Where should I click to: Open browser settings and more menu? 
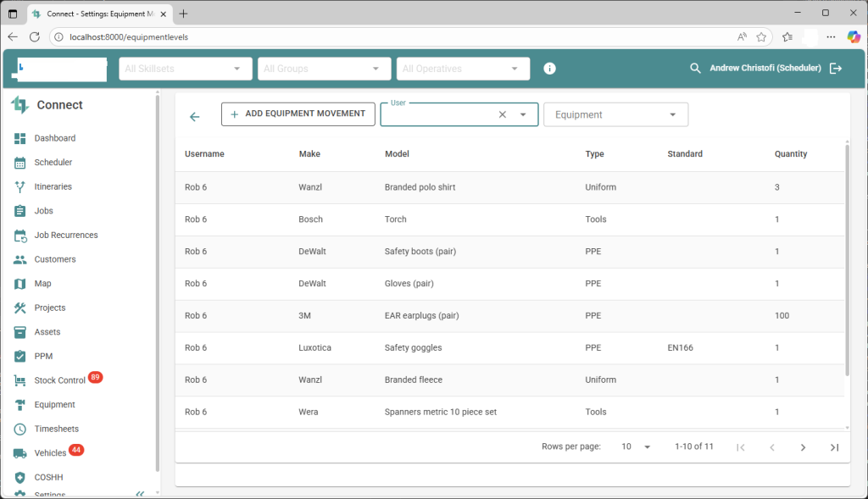[x=831, y=37]
